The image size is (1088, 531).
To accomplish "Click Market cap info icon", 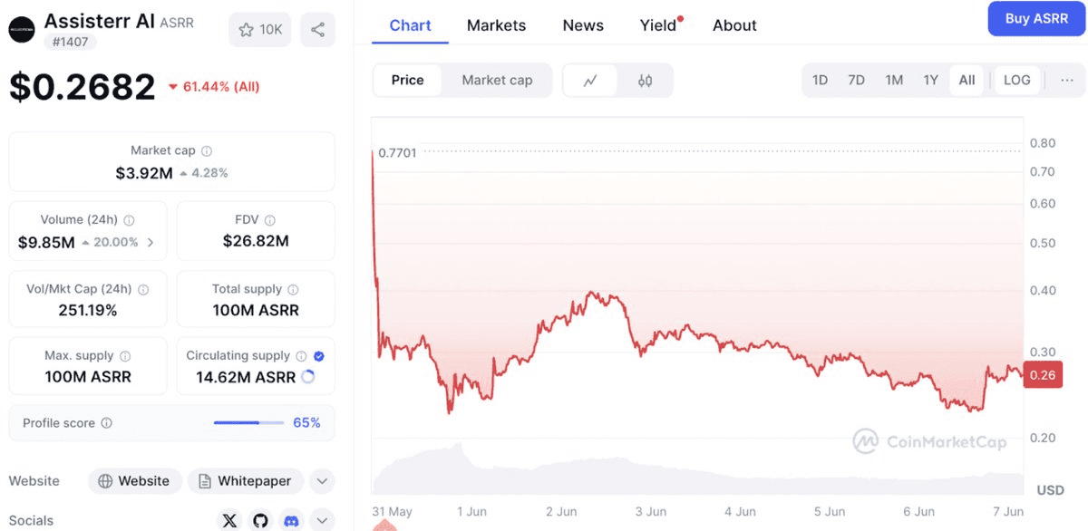I will (x=207, y=151).
